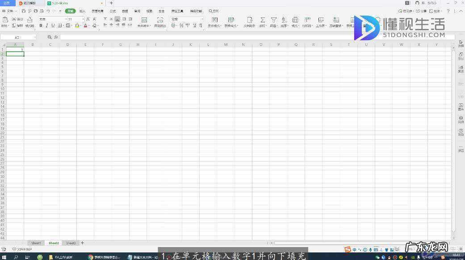
Task: Click the Format cells icon
Action: pos(295,20)
